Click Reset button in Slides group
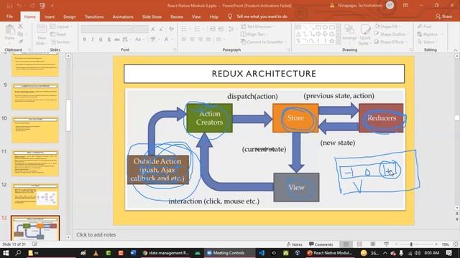460x258 pixels. 58,34
